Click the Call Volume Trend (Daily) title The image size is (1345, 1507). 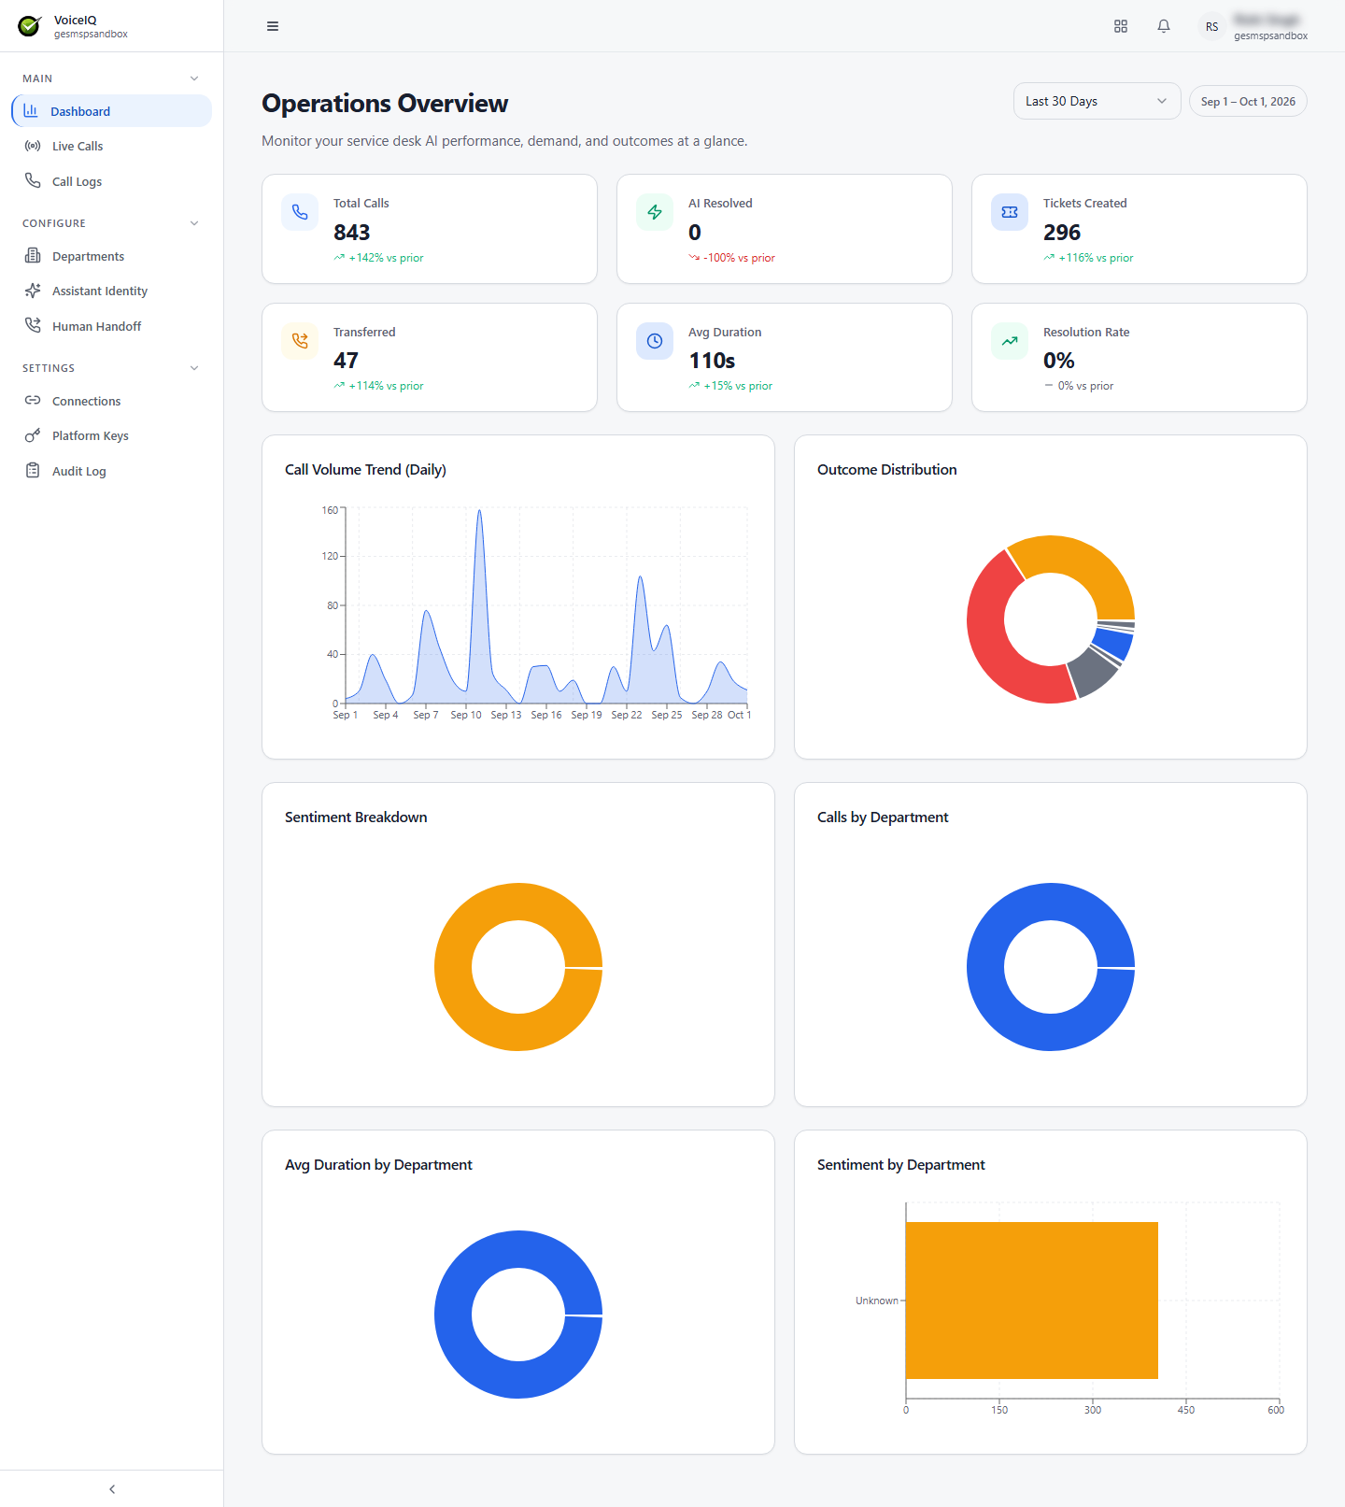click(365, 470)
